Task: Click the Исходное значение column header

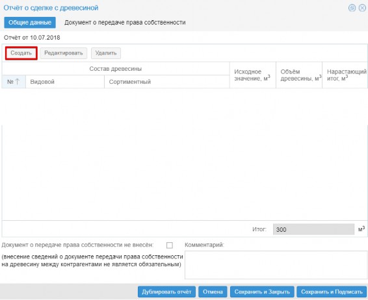Action: click(x=252, y=75)
